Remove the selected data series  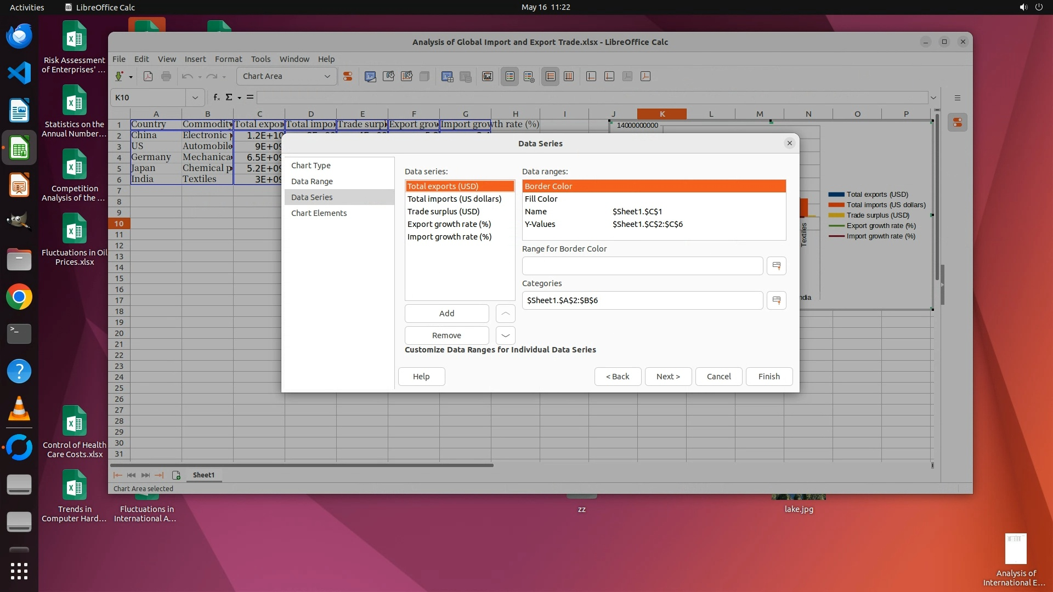pos(446,335)
